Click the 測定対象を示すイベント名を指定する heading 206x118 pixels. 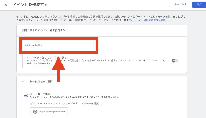tap(44, 30)
